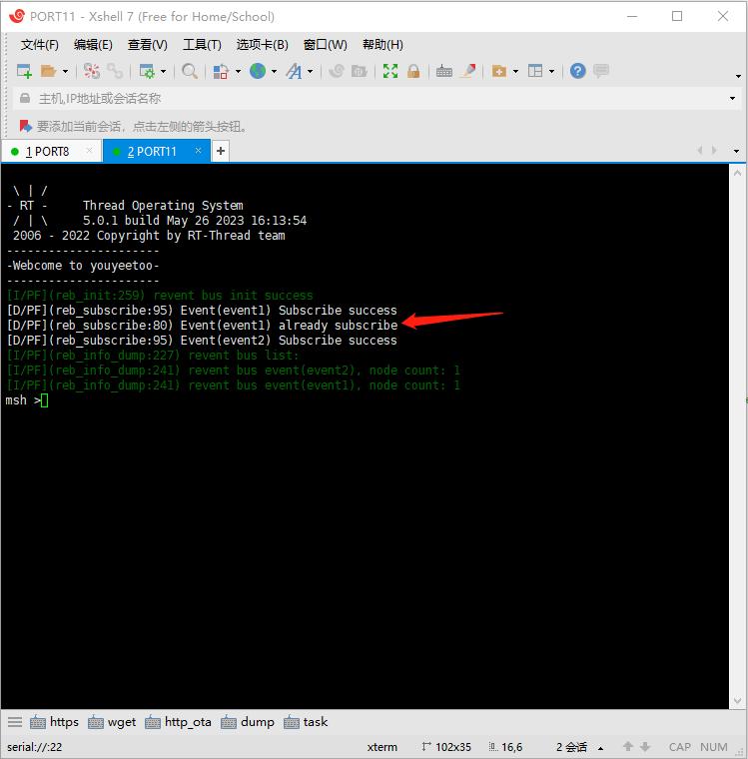This screenshot has width=748, height=759.
Task: Open the 窗口(W) menu
Action: pyautogui.click(x=326, y=45)
